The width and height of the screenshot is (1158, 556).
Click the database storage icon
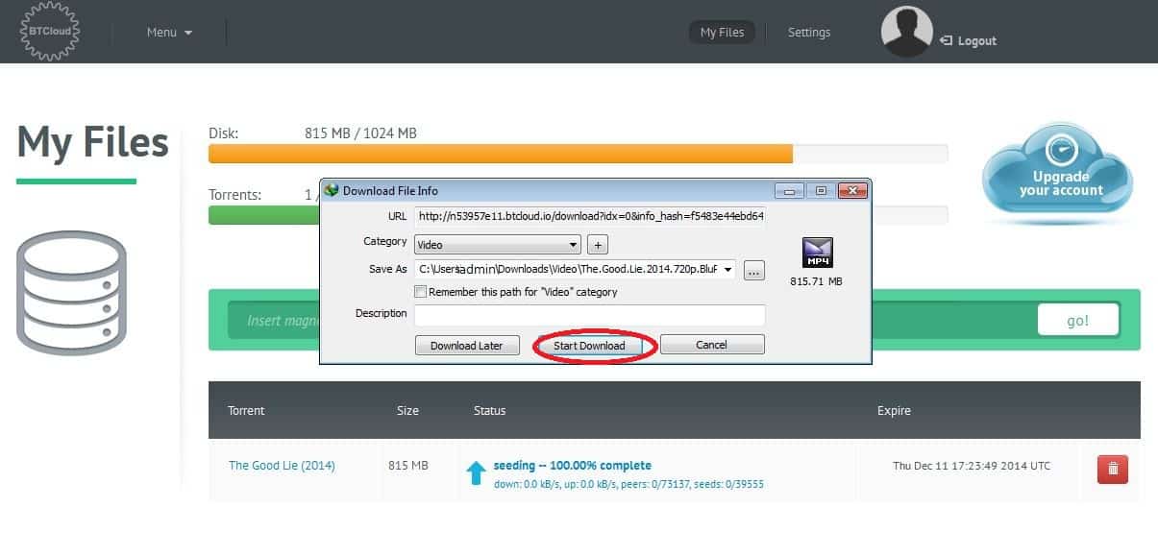[x=73, y=294]
